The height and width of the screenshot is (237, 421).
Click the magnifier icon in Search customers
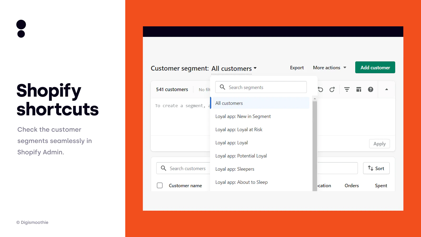click(x=163, y=168)
